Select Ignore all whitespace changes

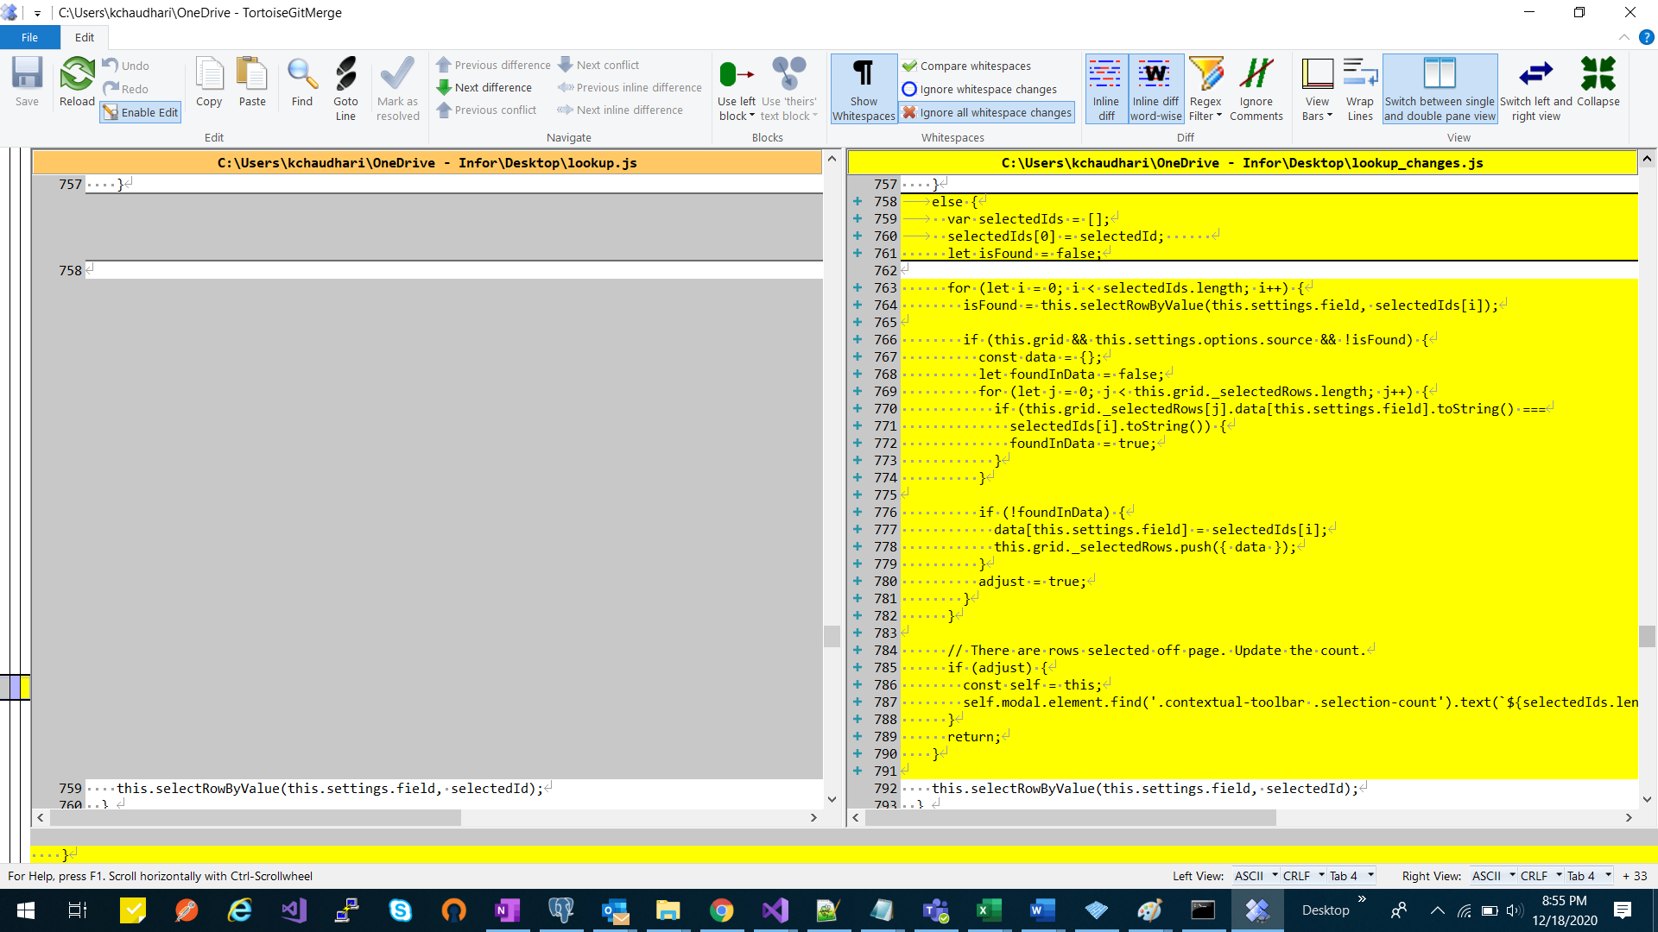point(986,112)
